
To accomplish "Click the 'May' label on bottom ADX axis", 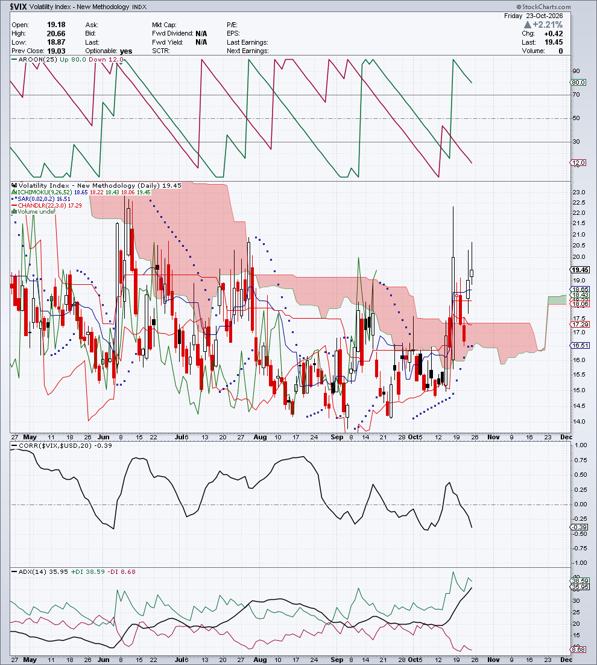I will pyautogui.click(x=30, y=660).
